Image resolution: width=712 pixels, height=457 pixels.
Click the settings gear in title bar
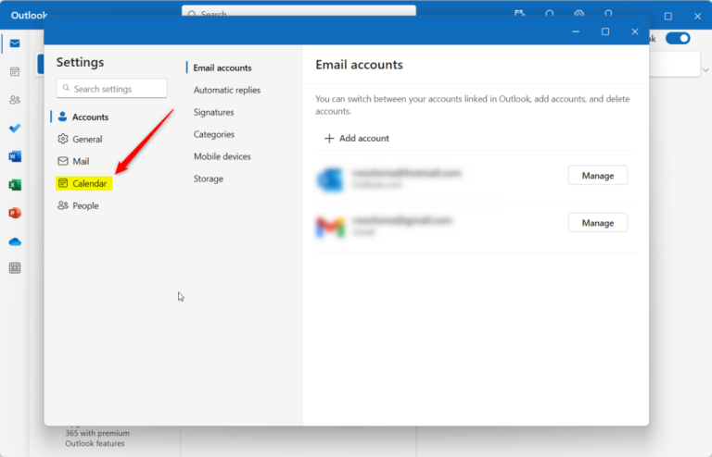point(578,15)
